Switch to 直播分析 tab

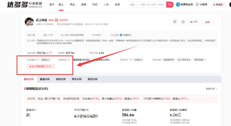(45, 79)
